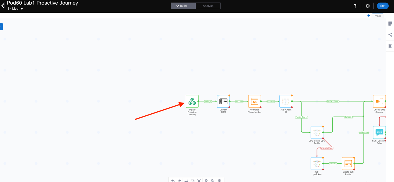Expand the left node palette handle
Viewport: 394px width, 182px height.
[1, 26]
